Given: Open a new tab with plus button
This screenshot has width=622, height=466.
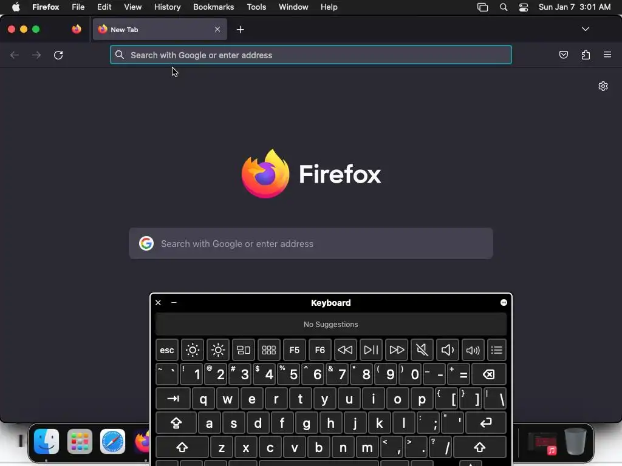Looking at the screenshot, I should (240, 29).
